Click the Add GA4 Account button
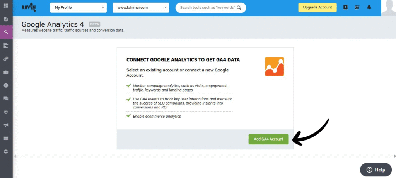This screenshot has width=396, height=178. pyautogui.click(x=268, y=139)
